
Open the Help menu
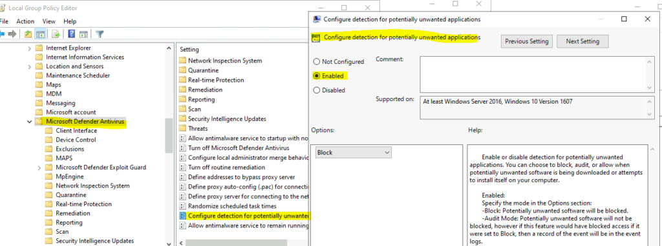70,21
